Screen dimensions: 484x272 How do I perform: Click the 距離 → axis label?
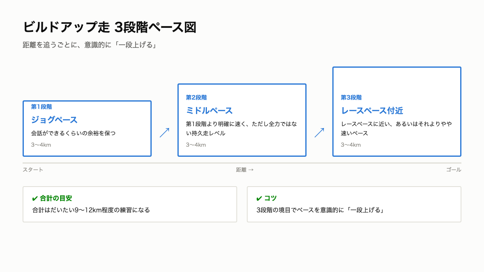tap(245, 170)
